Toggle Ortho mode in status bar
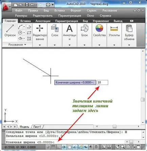Viewport: 147px width, 151px height. pyautogui.click(x=59, y=147)
